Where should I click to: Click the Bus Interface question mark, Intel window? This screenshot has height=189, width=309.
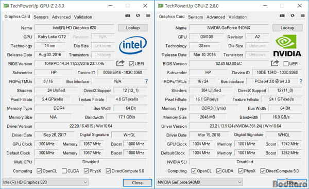146,81
